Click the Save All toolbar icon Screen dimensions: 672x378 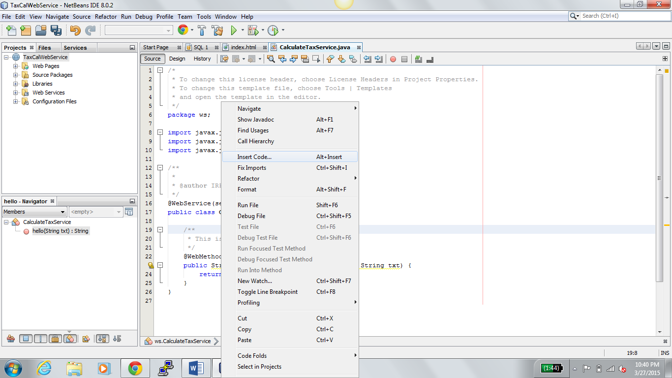56,31
